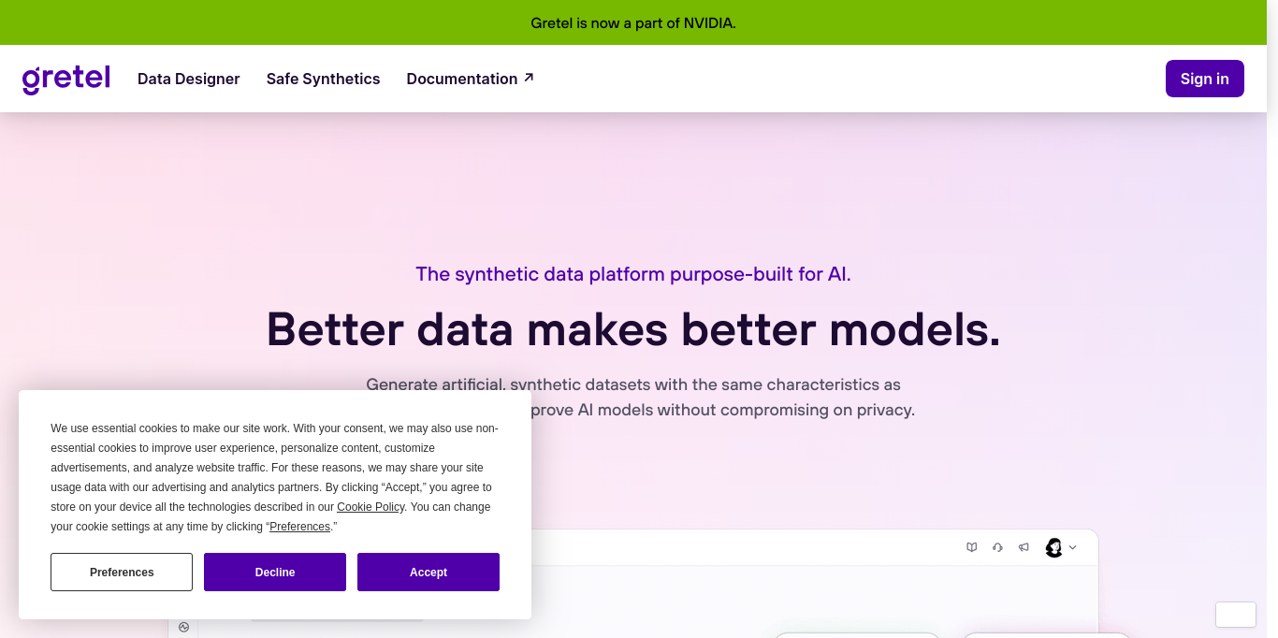Open the Safe Synthetics menu item
Image resolution: width=1278 pixels, height=638 pixels.
click(x=323, y=79)
